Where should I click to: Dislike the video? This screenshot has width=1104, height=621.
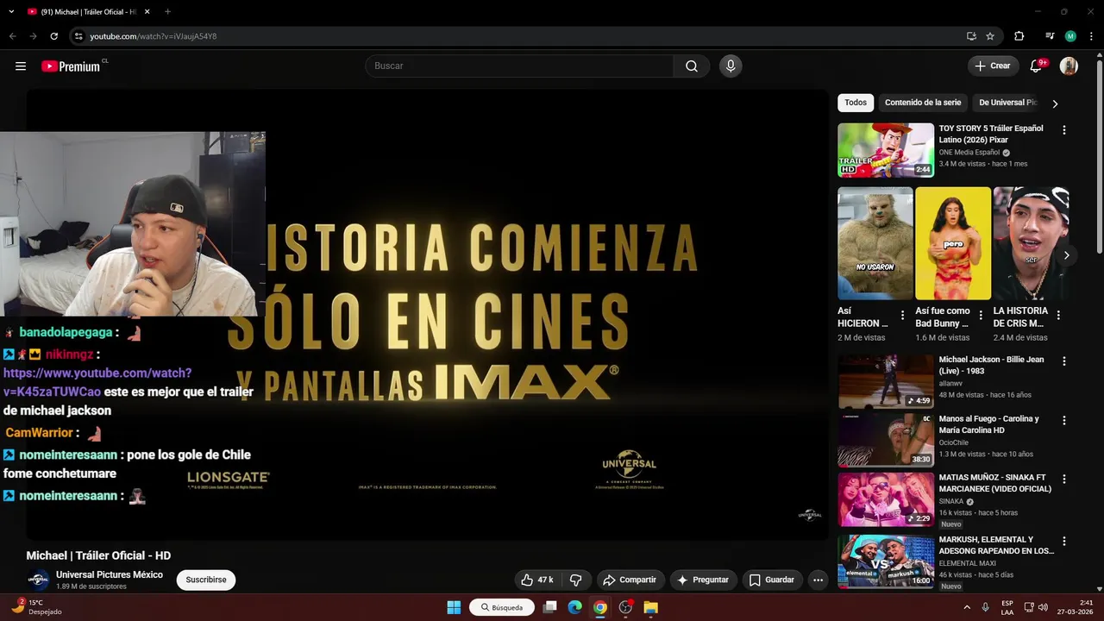click(x=576, y=580)
